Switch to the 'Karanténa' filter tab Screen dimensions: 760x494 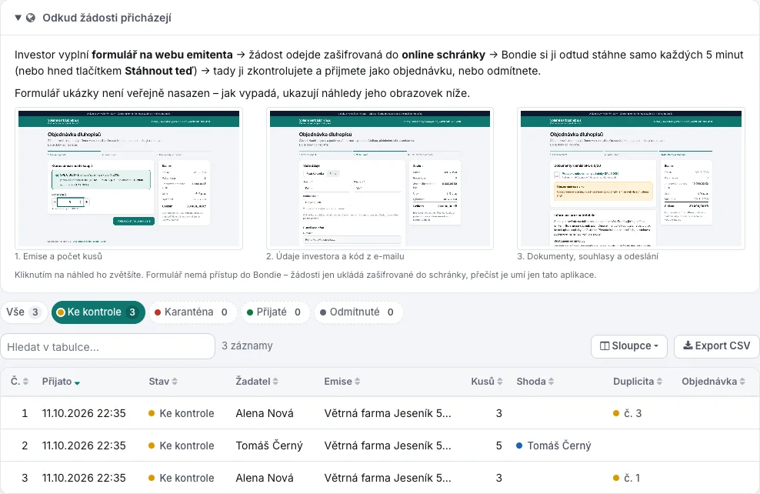point(193,312)
